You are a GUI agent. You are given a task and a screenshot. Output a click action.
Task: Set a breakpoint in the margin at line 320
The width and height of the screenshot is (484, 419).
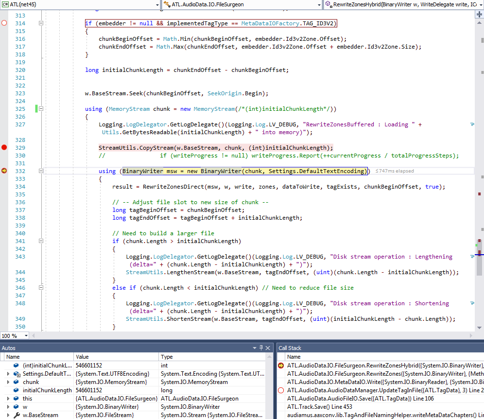pos(4,70)
